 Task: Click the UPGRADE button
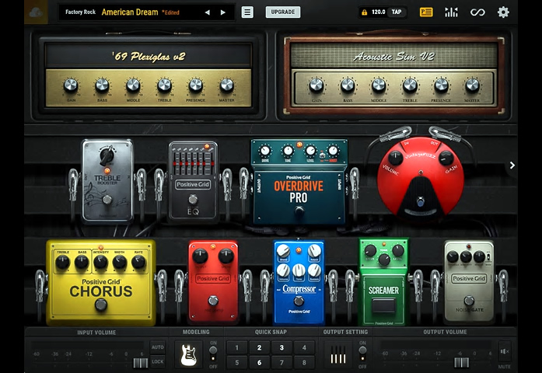283,12
